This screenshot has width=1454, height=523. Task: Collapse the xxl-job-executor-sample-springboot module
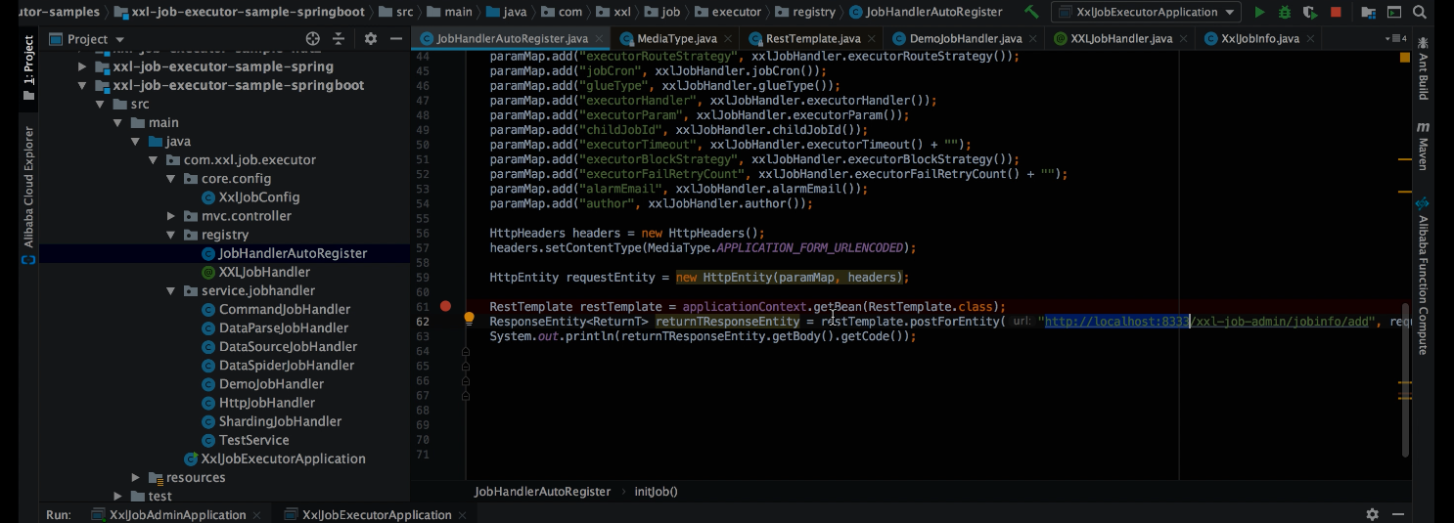tap(84, 86)
